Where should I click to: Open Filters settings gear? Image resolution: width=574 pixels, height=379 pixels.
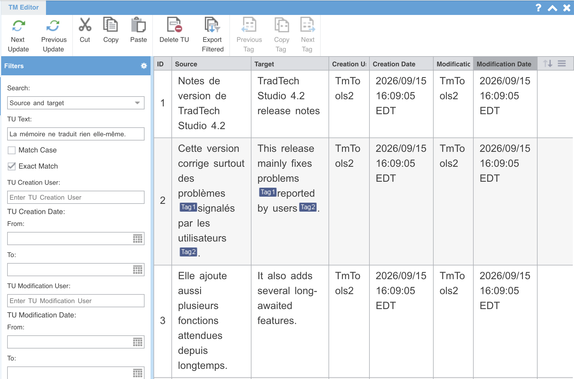click(x=144, y=66)
